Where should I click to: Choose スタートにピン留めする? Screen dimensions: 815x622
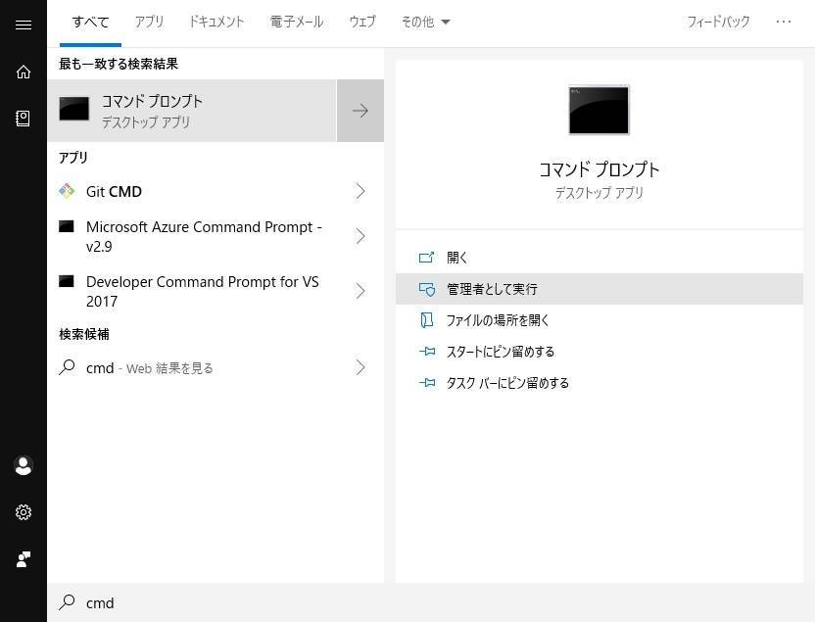[599, 352]
